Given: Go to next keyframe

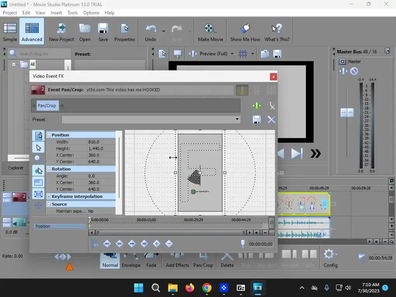Looking at the screenshot, I should click(131, 244).
